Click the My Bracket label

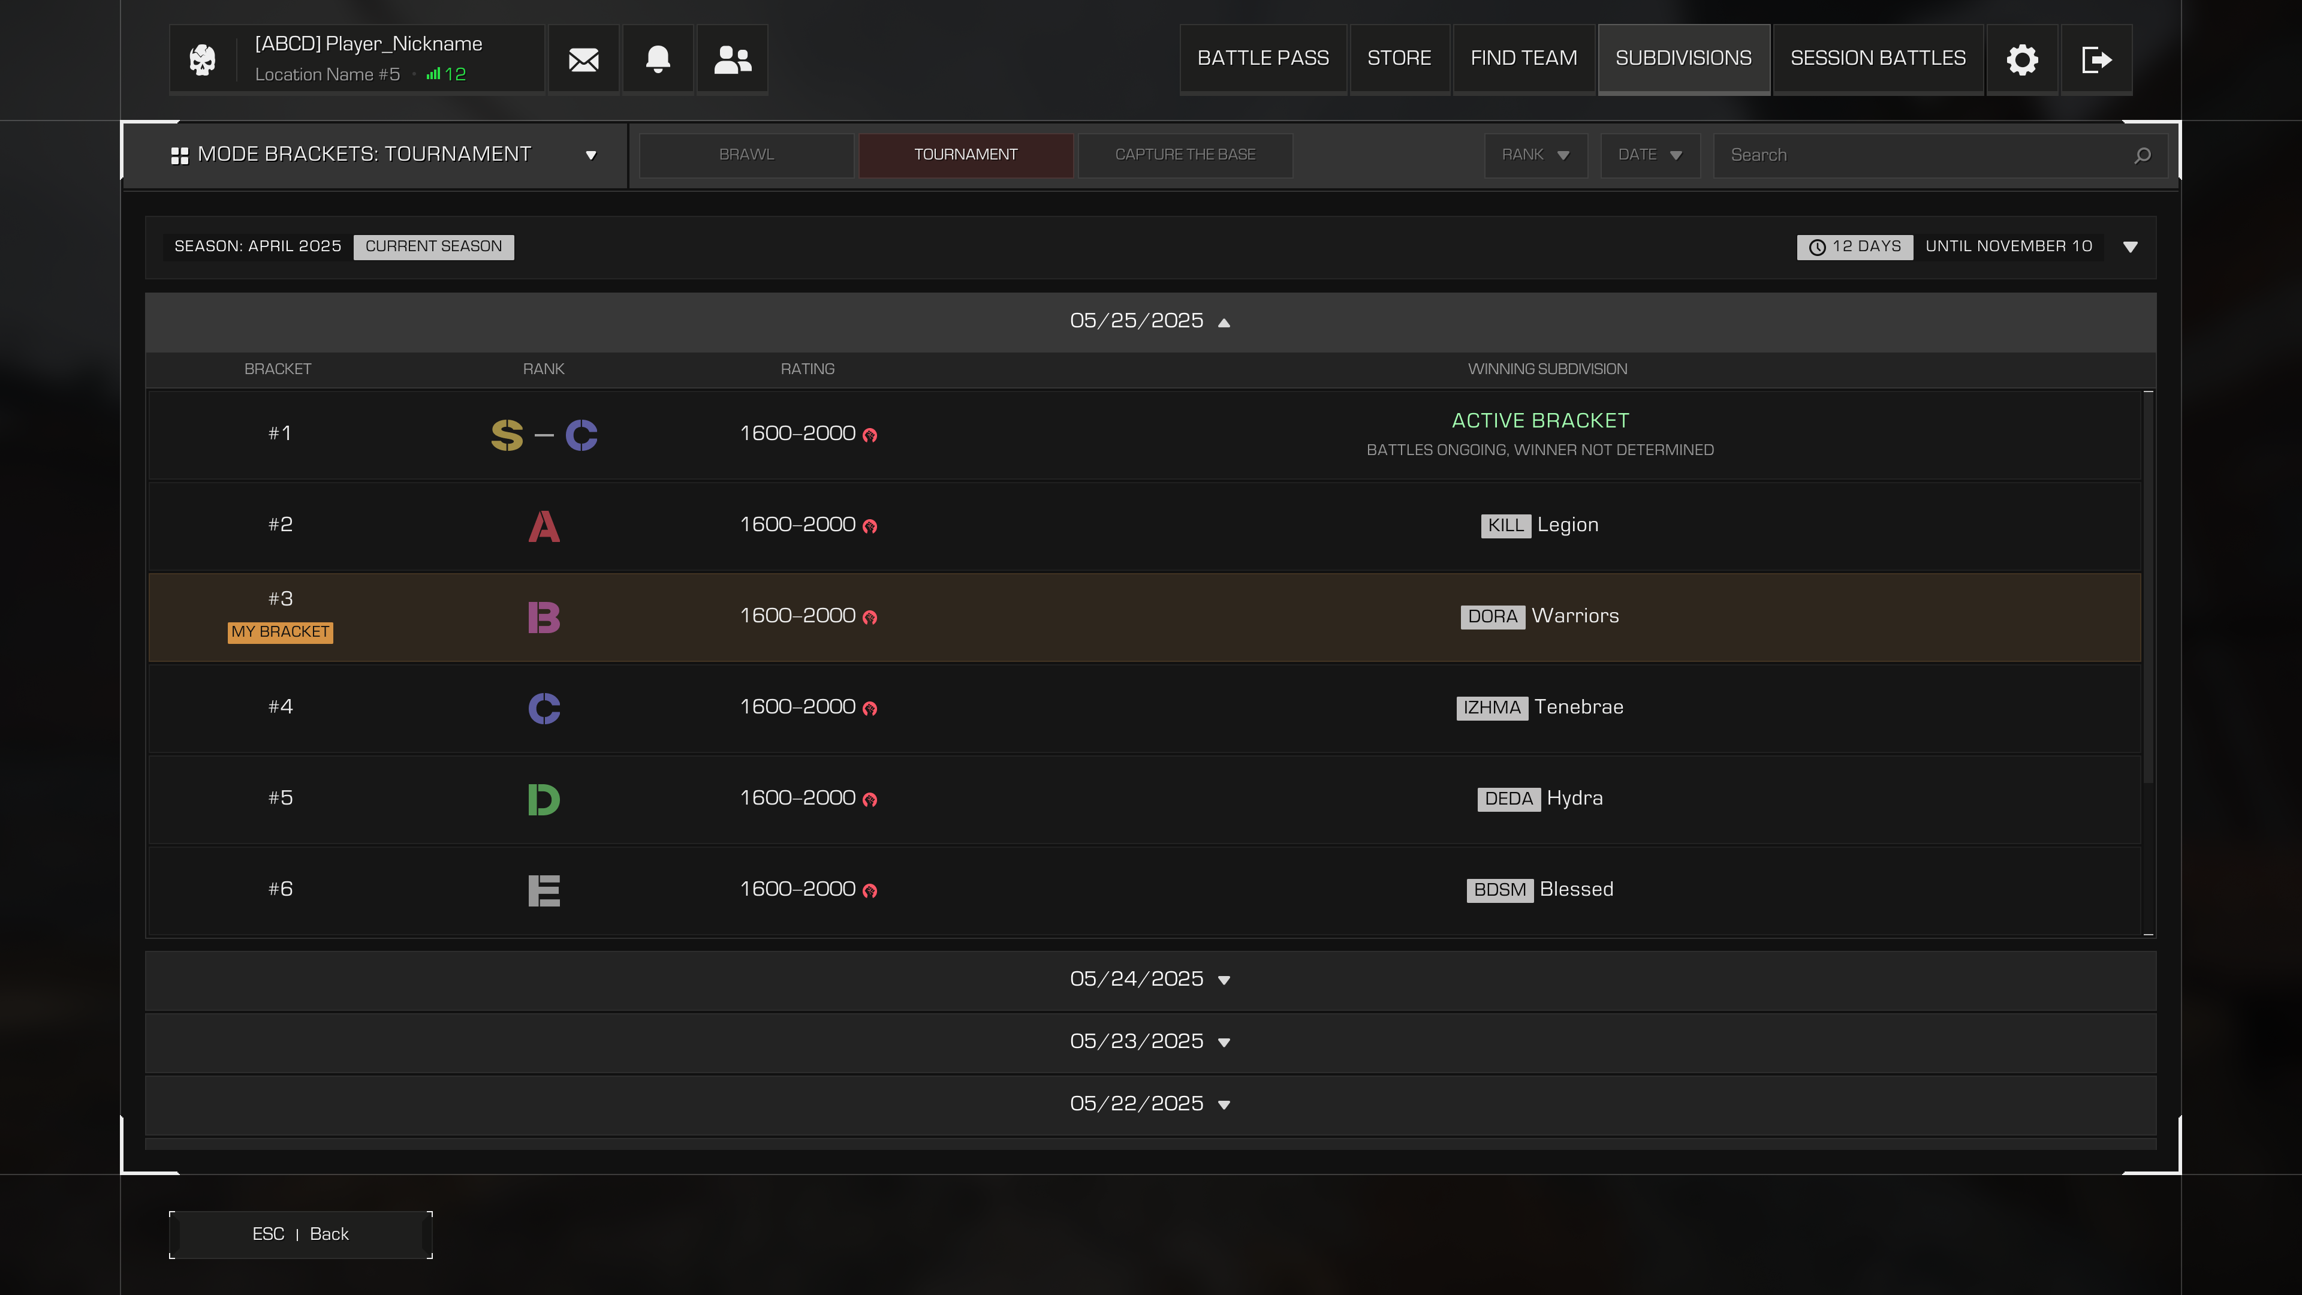[281, 633]
